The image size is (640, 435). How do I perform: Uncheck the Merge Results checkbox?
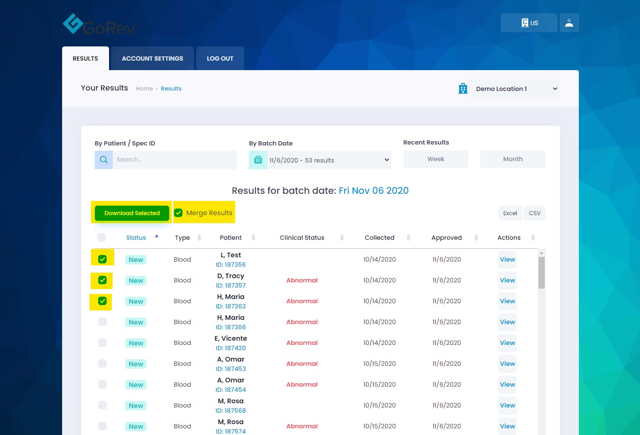point(179,213)
